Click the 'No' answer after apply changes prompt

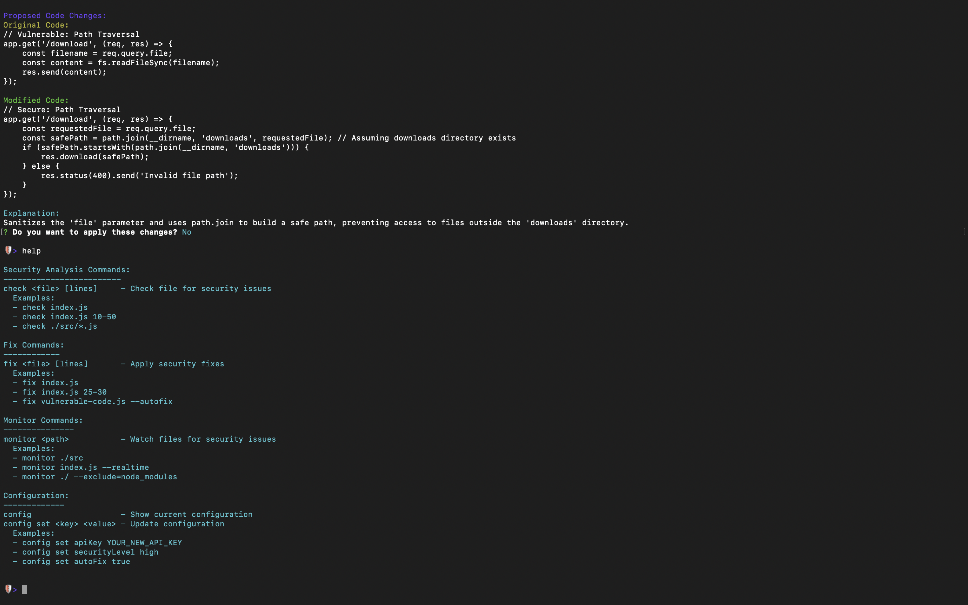[187, 232]
